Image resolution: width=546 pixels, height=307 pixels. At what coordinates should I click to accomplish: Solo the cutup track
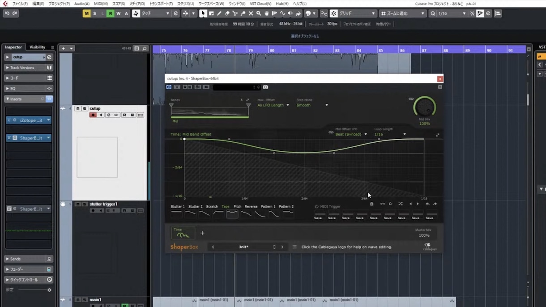click(84, 109)
